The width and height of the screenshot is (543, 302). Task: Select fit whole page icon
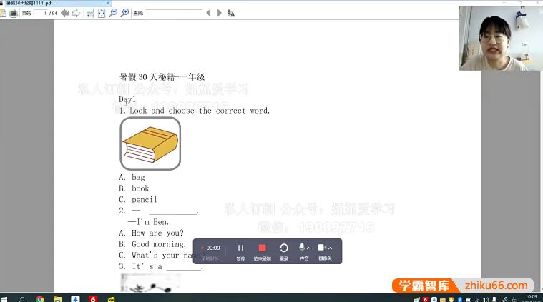(102, 13)
